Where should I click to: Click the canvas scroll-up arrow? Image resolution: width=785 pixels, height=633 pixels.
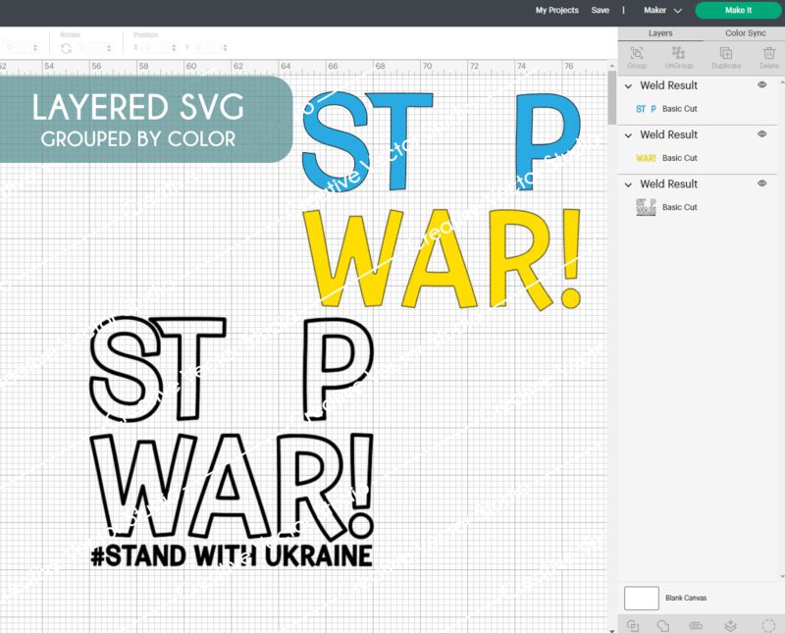pos(611,66)
